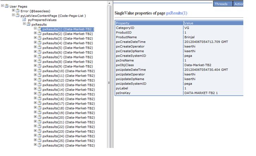Expand the Error (@baseclass) node
The image size is (256, 156).
pos(13,10)
